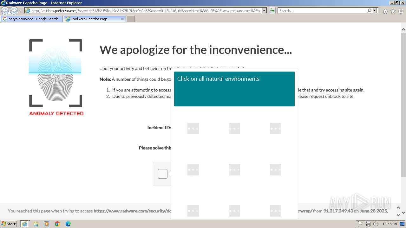Open the network status tray icon
The width and height of the screenshot is (406, 228).
[x=368, y=224]
